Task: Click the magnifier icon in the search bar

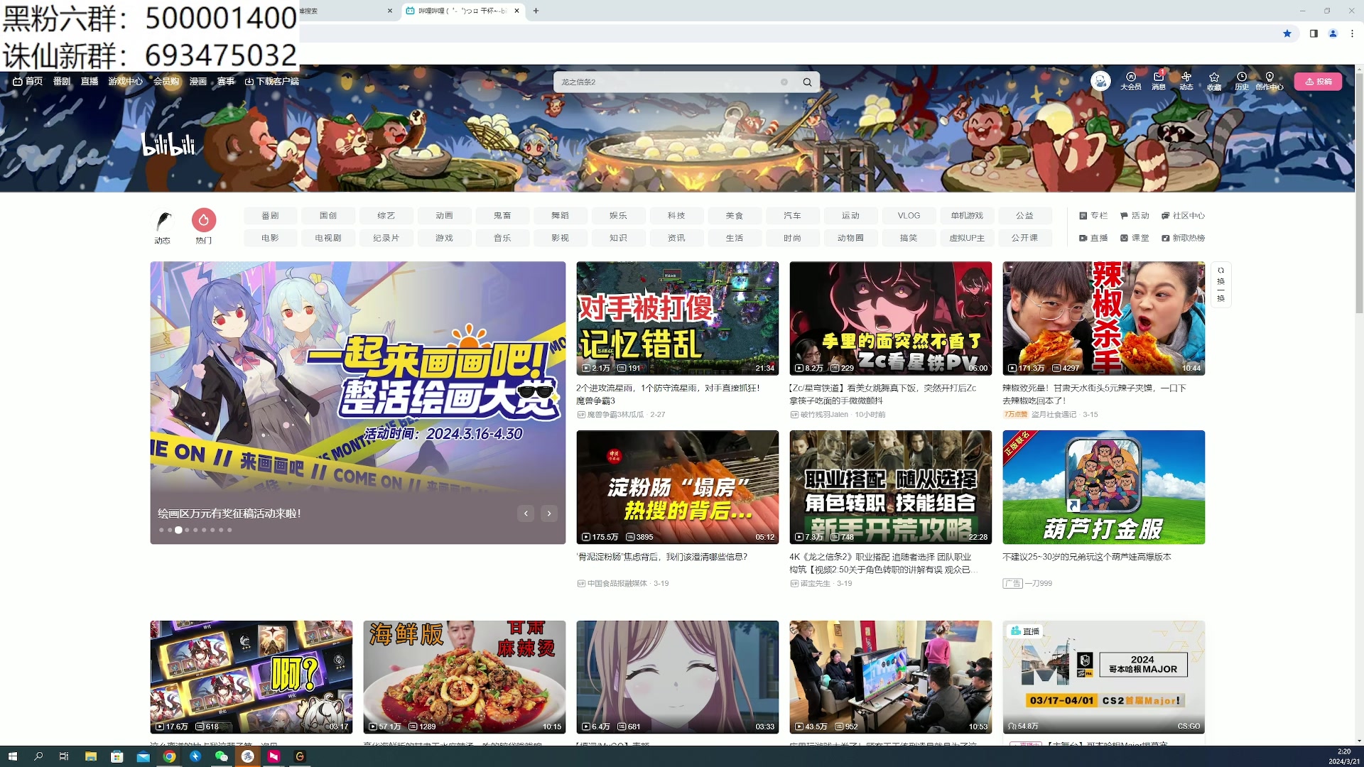Action: tap(807, 82)
